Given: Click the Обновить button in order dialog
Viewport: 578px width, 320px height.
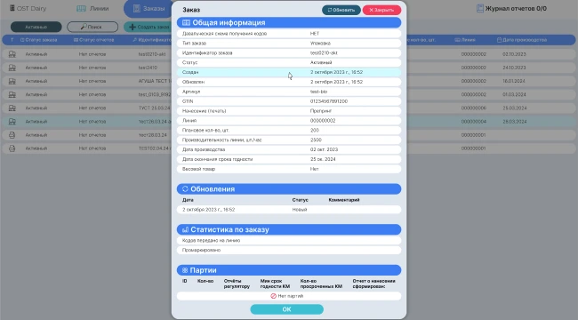Looking at the screenshot, I should pos(341,10).
